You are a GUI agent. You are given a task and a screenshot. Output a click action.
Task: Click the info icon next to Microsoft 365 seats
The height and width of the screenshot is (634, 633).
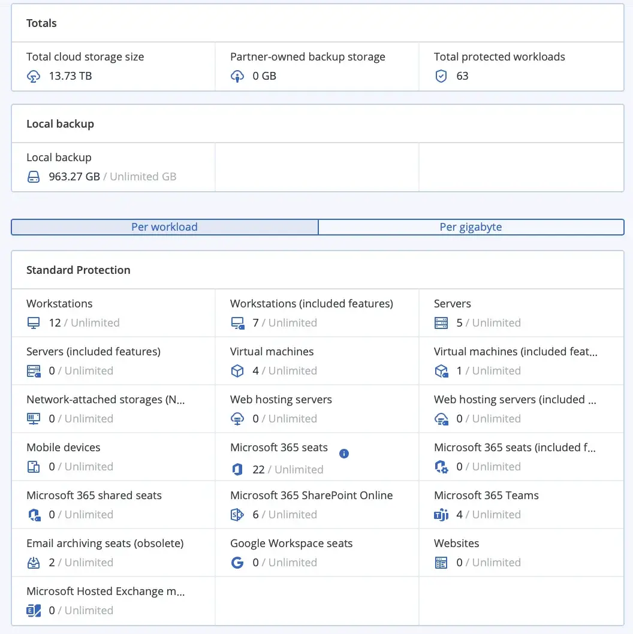344,454
